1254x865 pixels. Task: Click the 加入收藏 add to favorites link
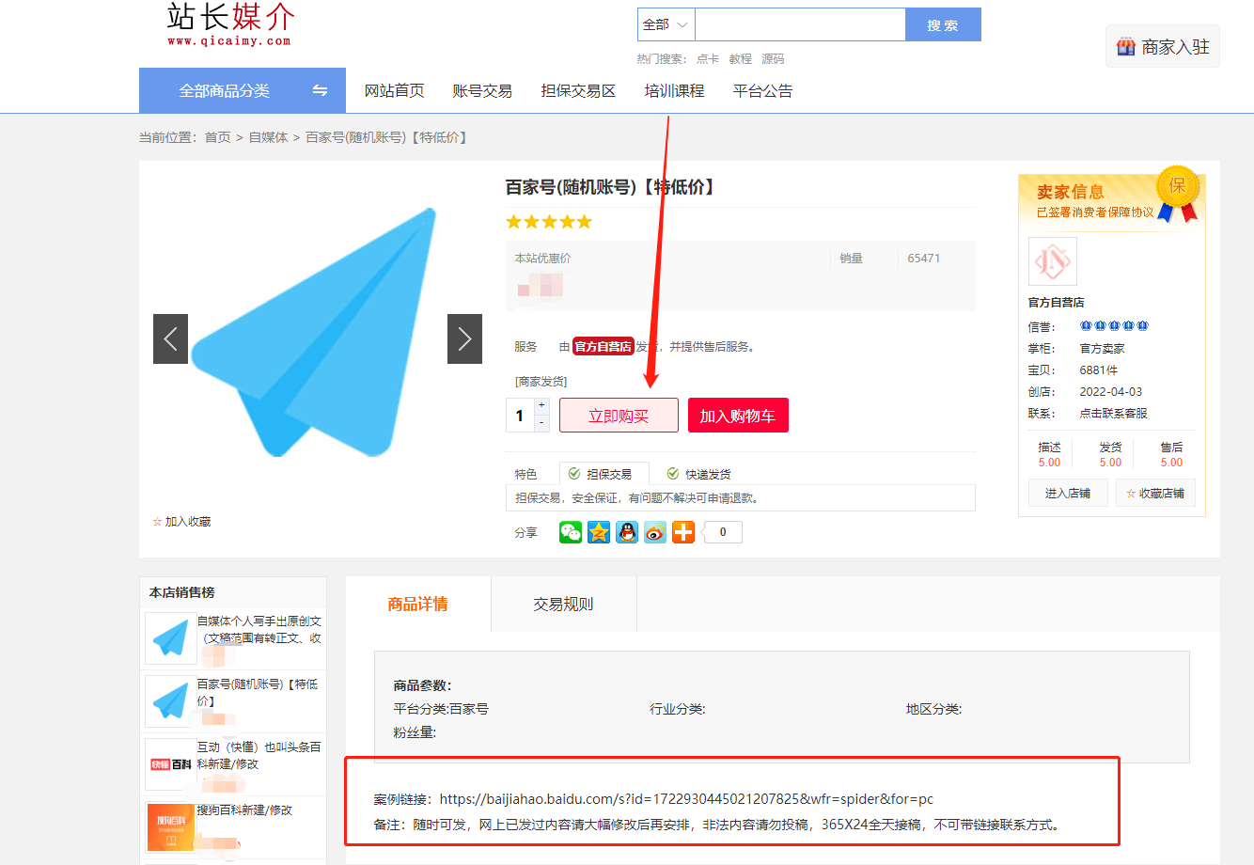181,522
